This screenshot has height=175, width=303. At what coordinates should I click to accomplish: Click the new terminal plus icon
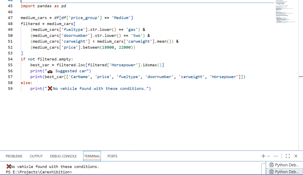[x=263, y=156]
